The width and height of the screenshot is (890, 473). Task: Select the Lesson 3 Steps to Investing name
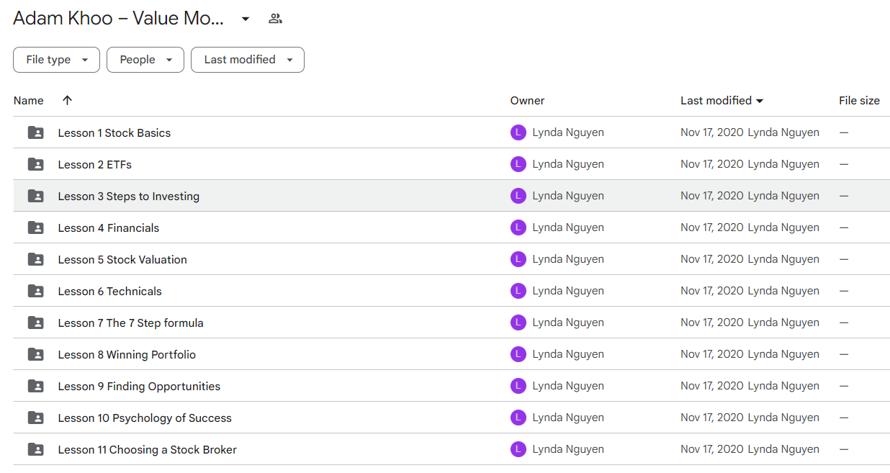(129, 197)
